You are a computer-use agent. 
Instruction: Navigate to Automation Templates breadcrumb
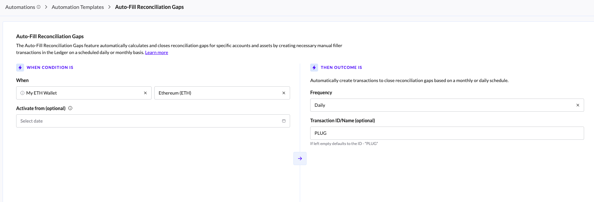[x=78, y=7]
